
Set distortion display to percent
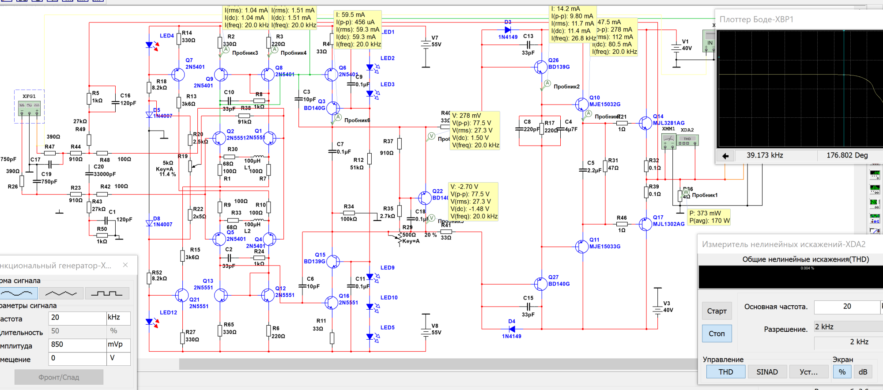tap(842, 372)
